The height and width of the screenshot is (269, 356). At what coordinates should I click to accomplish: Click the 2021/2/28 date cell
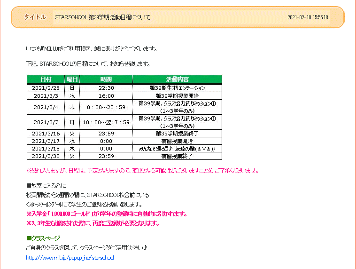coord(46,88)
